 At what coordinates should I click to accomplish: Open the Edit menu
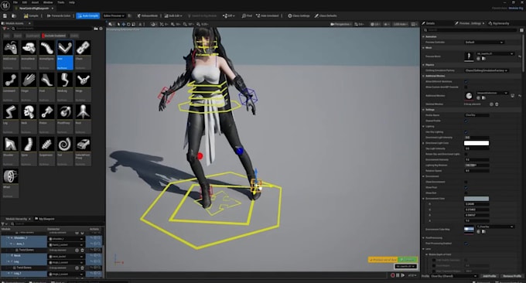point(25,2)
